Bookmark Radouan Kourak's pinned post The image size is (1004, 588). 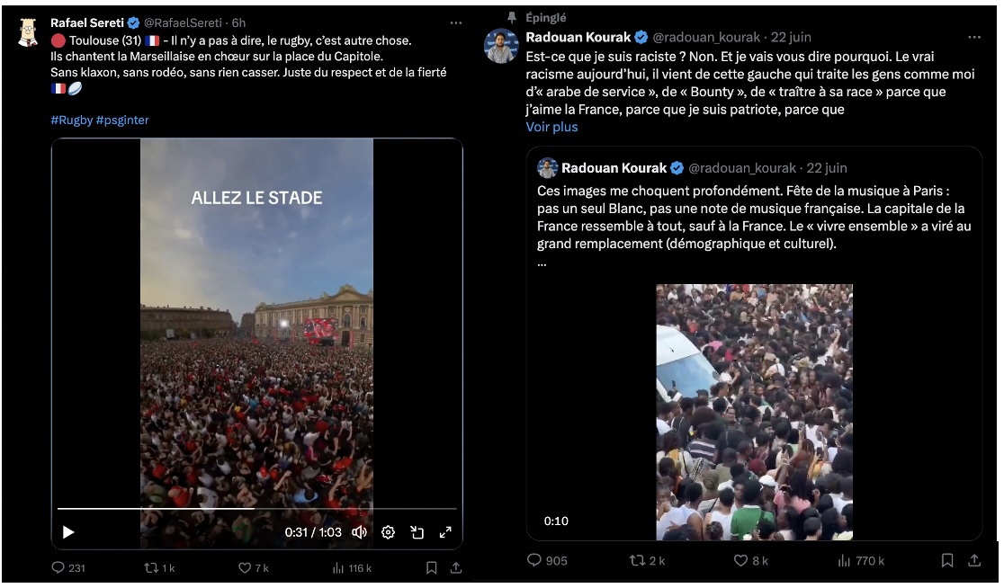947,560
